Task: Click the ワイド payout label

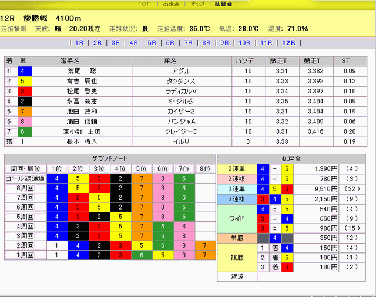Action: (237, 219)
